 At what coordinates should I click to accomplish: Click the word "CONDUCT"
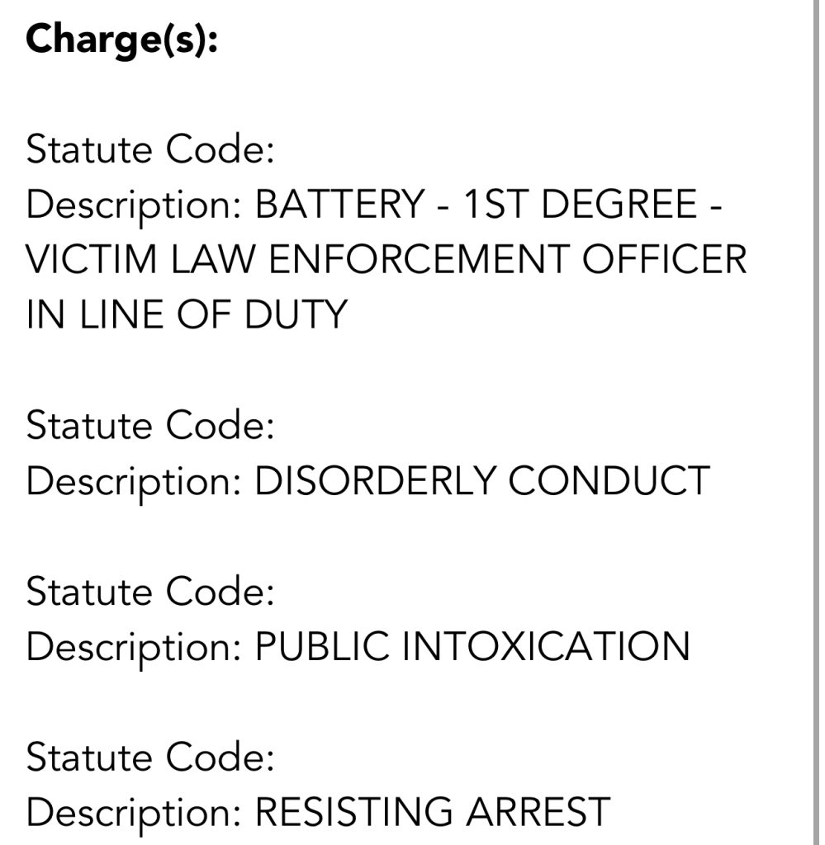click(609, 481)
